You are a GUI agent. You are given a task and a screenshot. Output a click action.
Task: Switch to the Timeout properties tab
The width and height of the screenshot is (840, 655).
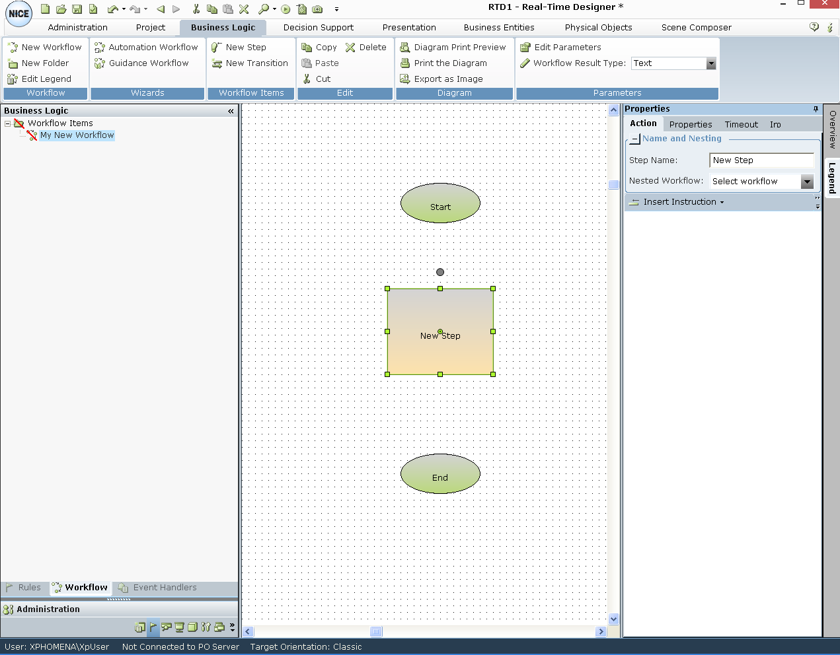[x=741, y=124]
